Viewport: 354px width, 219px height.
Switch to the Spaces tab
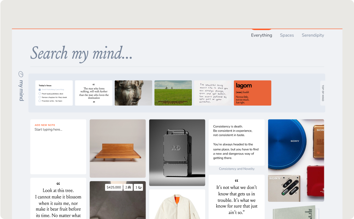tap(287, 35)
